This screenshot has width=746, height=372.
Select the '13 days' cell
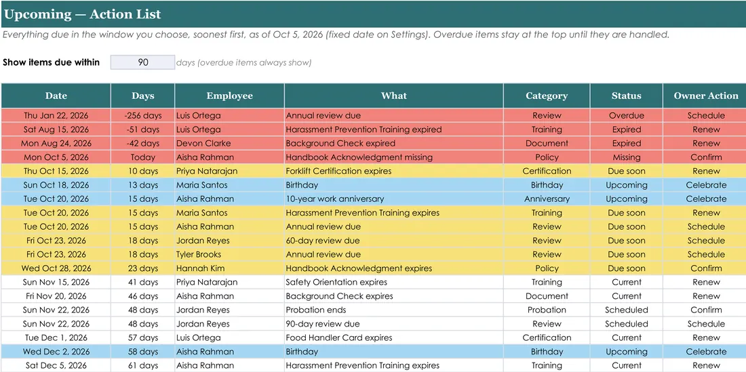(x=142, y=185)
